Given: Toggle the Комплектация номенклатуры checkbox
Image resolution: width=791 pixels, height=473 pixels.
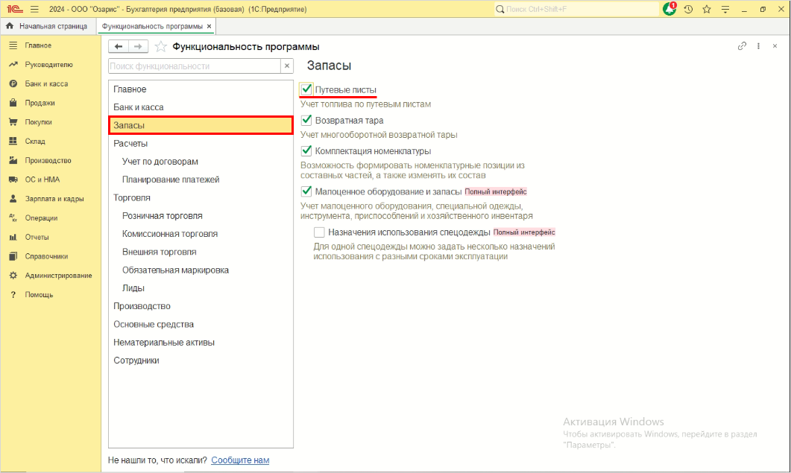Looking at the screenshot, I should tap(306, 150).
